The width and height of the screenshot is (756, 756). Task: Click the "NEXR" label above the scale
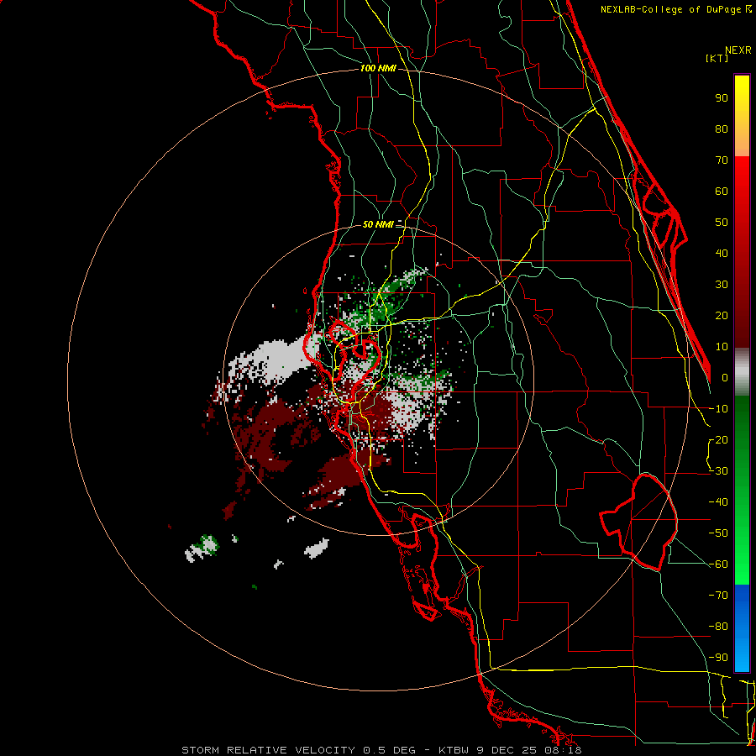point(738,50)
